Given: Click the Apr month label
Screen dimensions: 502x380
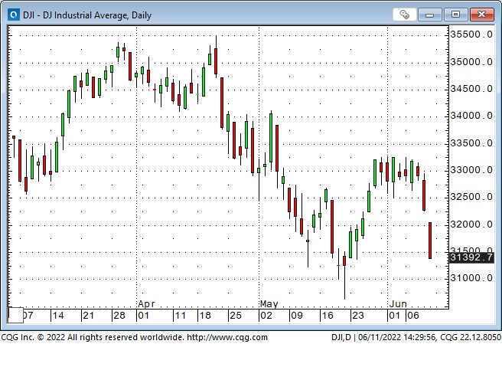Looking at the screenshot, I should pyautogui.click(x=146, y=303).
